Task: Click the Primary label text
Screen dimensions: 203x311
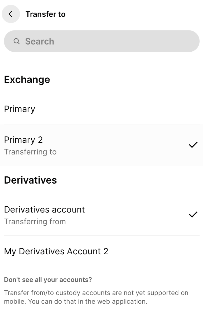Action: (20, 109)
